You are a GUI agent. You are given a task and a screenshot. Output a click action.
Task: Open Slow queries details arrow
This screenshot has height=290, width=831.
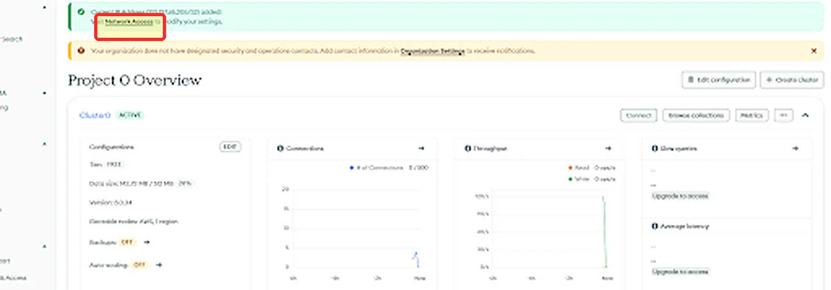tap(795, 149)
